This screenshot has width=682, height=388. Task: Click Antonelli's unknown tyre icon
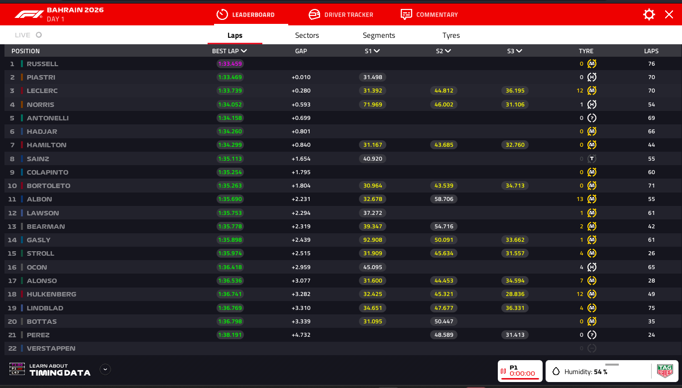591,118
